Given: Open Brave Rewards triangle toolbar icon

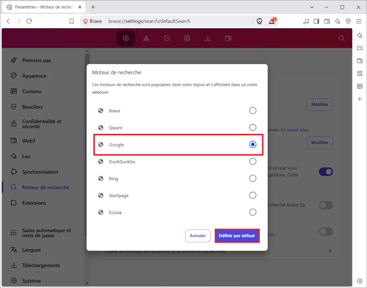Looking at the screenshot, I should pos(146,38).
